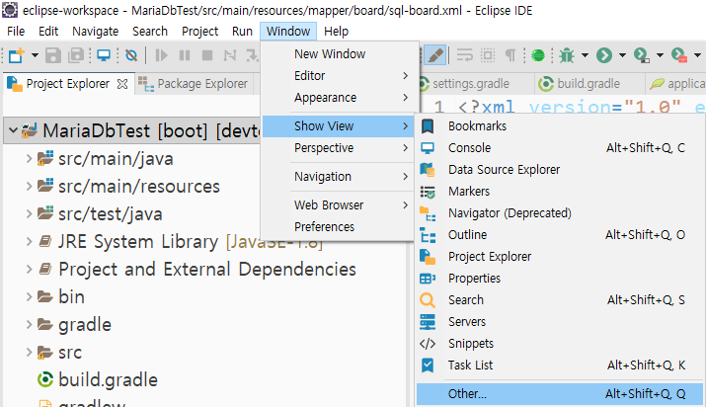Toggle the Mark Occurrences highlighter icon
The width and height of the screenshot is (706, 407).
pyautogui.click(x=434, y=56)
